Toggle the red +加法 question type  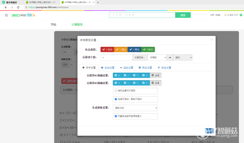[x=108, y=49]
